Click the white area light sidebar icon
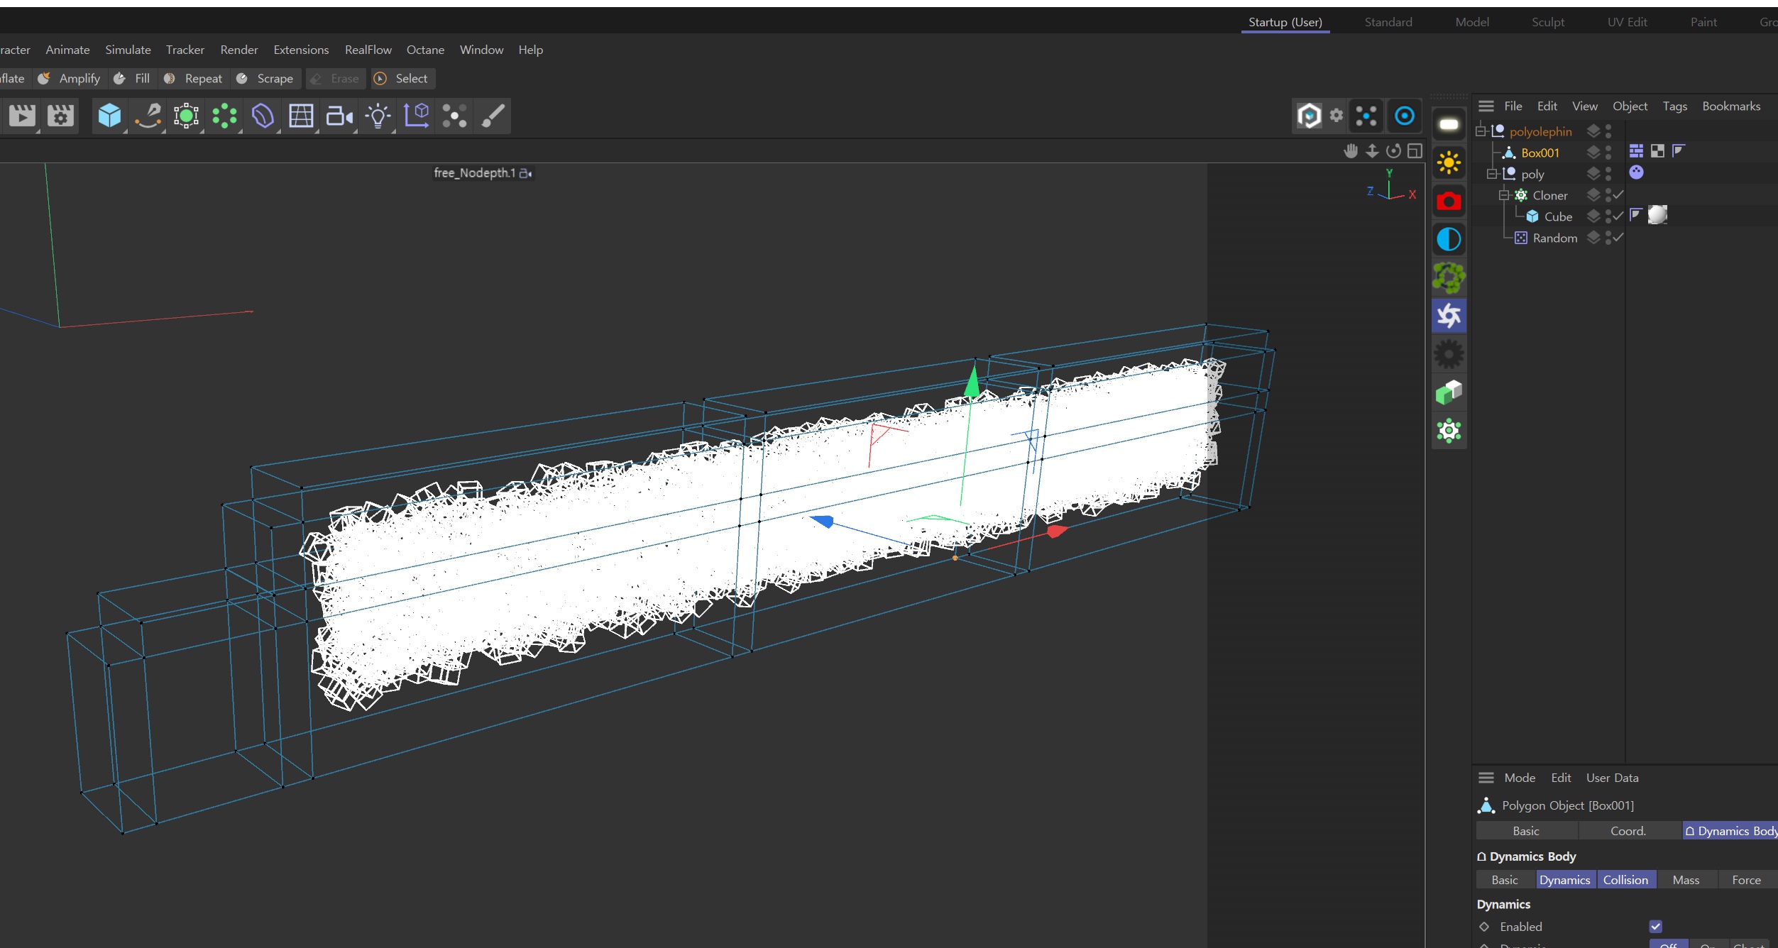Viewport: 1778px width, 948px height. click(x=1449, y=125)
